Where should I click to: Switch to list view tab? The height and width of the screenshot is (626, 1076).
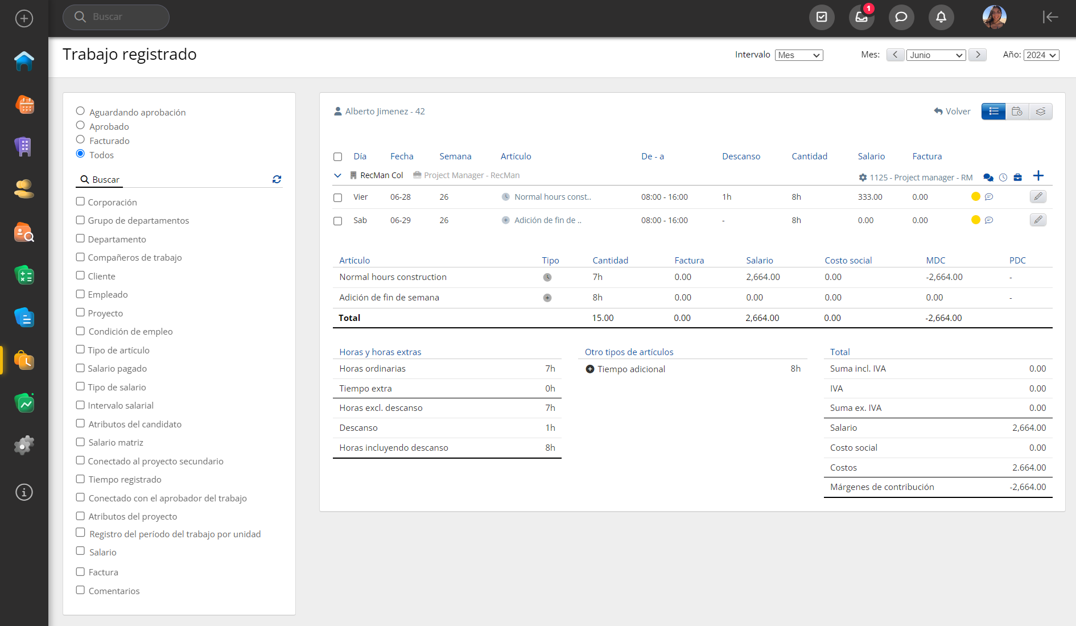[x=993, y=112]
